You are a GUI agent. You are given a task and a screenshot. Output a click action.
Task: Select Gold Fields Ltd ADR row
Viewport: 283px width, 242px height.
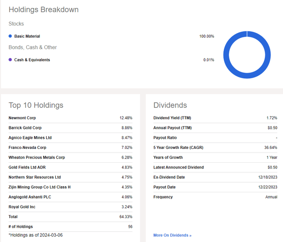(27, 167)
